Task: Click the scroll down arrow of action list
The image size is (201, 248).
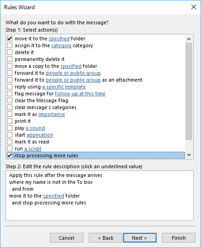Action: (189, 155)
